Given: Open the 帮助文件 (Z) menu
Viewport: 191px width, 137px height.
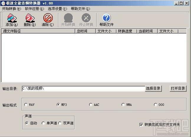Looking at the screenshot, I should pyautogui.click(x=80, y=9).
